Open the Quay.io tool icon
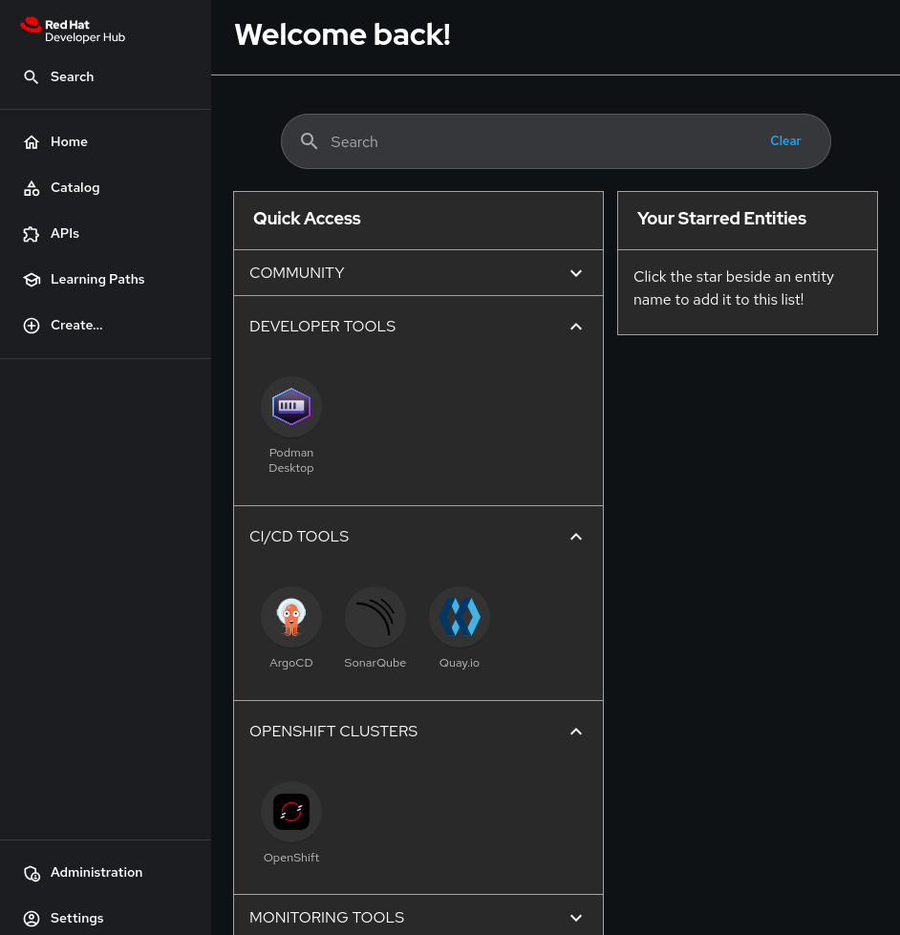Screen dimensions: 900x935 (460, 617)
